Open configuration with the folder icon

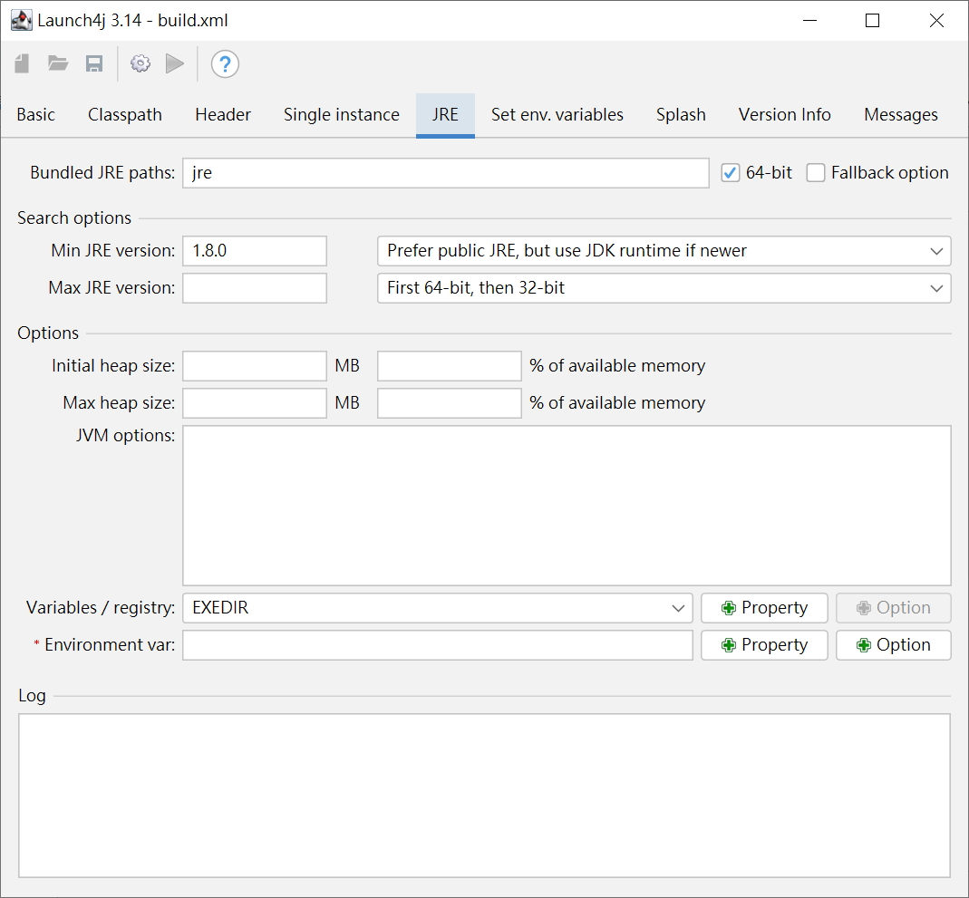(x=58, y=63)
